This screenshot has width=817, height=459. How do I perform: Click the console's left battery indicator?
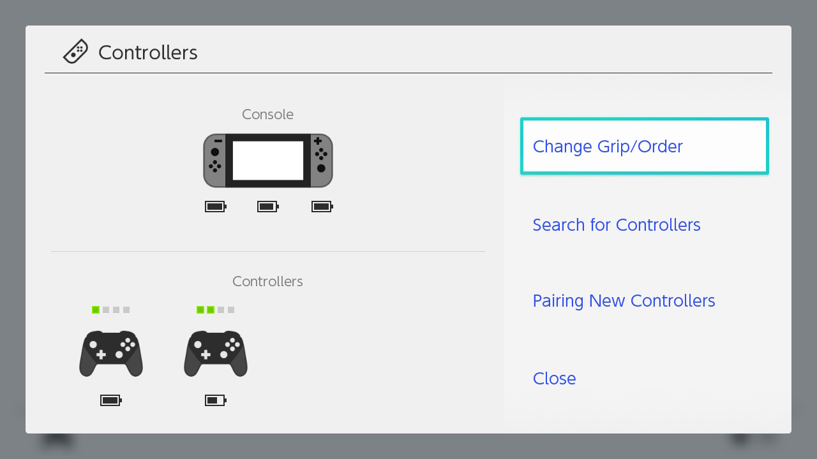point(215,206)
